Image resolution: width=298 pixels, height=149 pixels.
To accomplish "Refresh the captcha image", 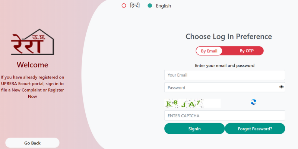I will click(x=253, y=102).
